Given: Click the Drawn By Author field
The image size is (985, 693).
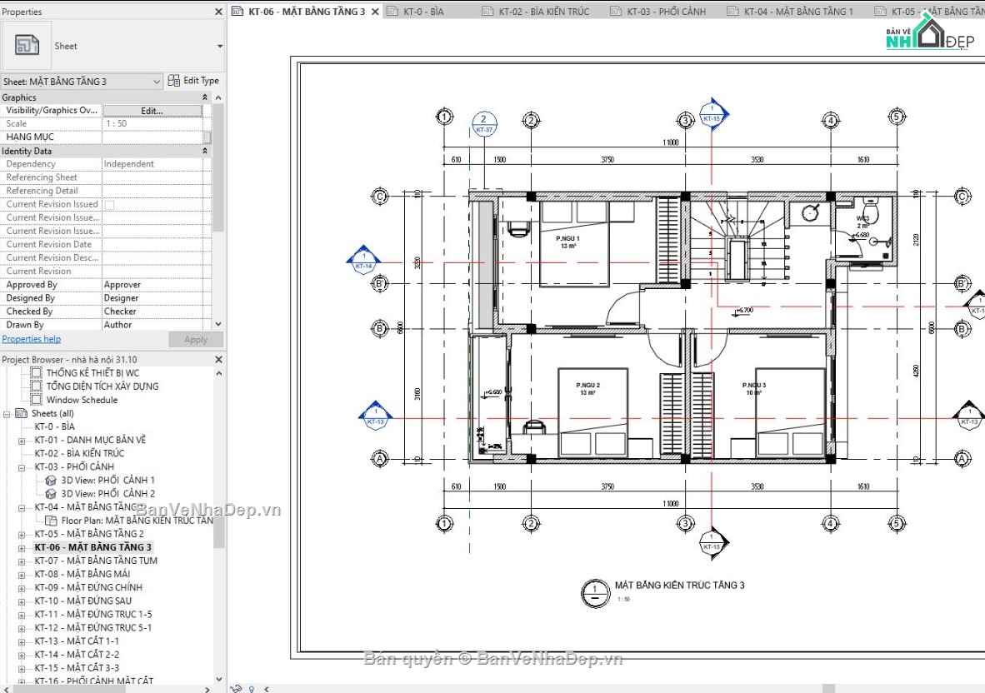Looking at the screenshot, I should 152,325.
